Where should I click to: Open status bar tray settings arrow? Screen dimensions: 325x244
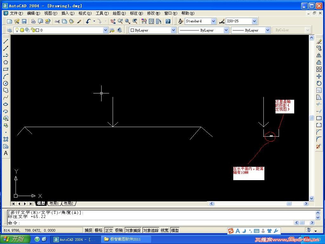(x=316, y=231)
